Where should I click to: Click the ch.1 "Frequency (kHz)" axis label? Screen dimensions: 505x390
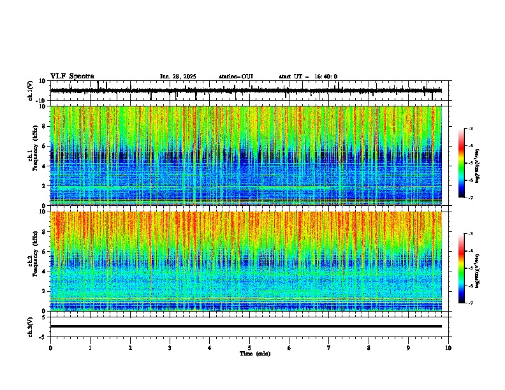(x=36, y=148)
